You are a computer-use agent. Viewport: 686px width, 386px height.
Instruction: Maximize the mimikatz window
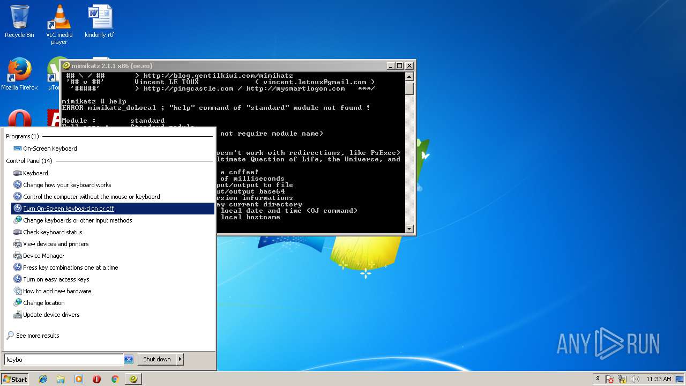pos(399,65)
